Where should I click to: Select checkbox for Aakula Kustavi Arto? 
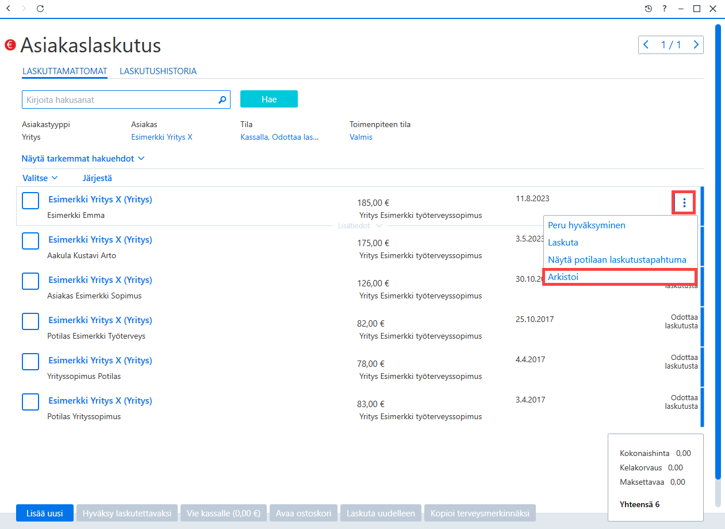click(x=30, y=241)
